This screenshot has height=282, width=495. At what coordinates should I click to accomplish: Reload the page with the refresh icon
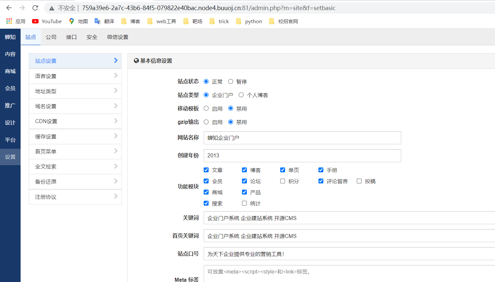(35, 8)
